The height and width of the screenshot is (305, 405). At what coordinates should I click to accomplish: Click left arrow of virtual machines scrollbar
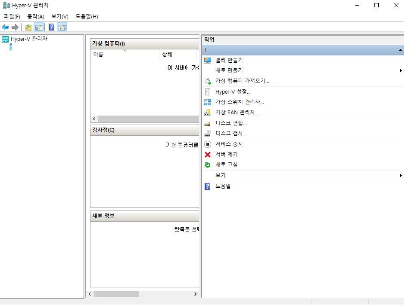[x=94, y=119]
